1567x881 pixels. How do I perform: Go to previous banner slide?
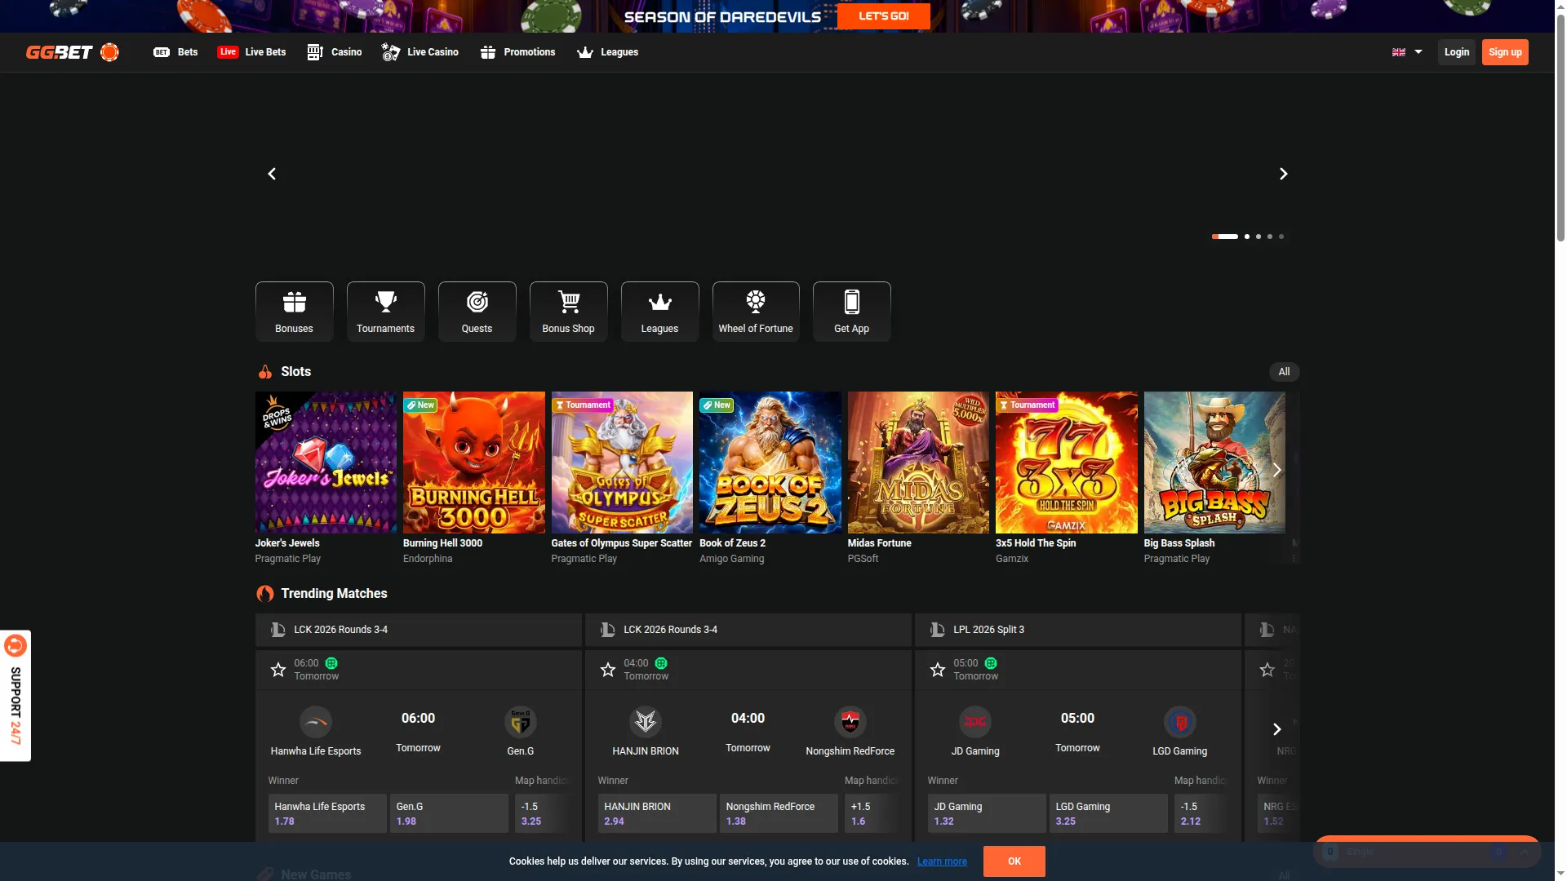tap(272, 174)
